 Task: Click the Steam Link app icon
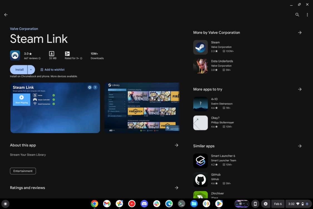15,55
